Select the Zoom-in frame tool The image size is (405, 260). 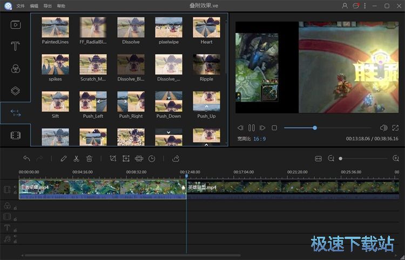coord(126,158)
